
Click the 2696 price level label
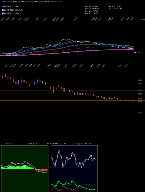pyautogui.click(x=140, y=80)
